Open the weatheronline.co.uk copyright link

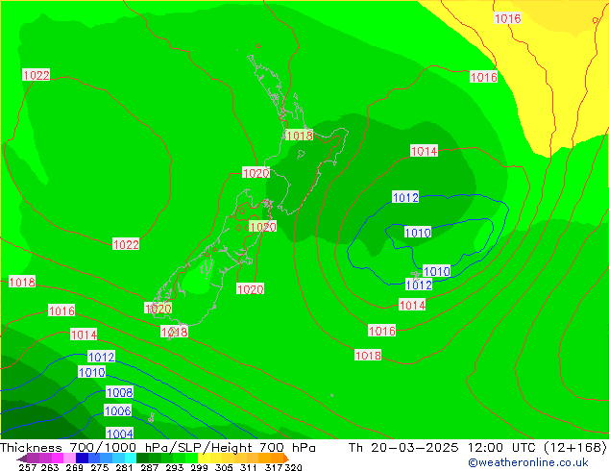[527, 462]
